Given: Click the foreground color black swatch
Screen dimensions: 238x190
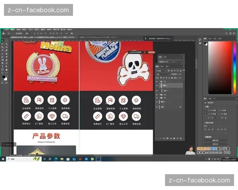Looking at the screenshot, I should (4, 77).
